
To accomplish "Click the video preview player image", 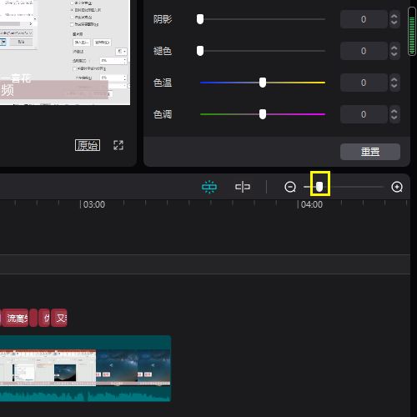I will coord(65,53).
